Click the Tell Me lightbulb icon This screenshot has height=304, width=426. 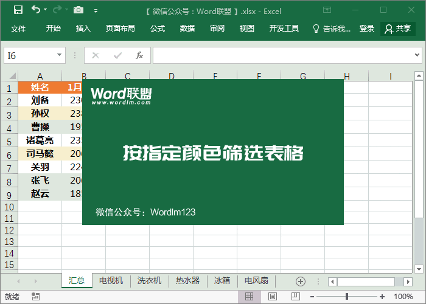[316, 29]
